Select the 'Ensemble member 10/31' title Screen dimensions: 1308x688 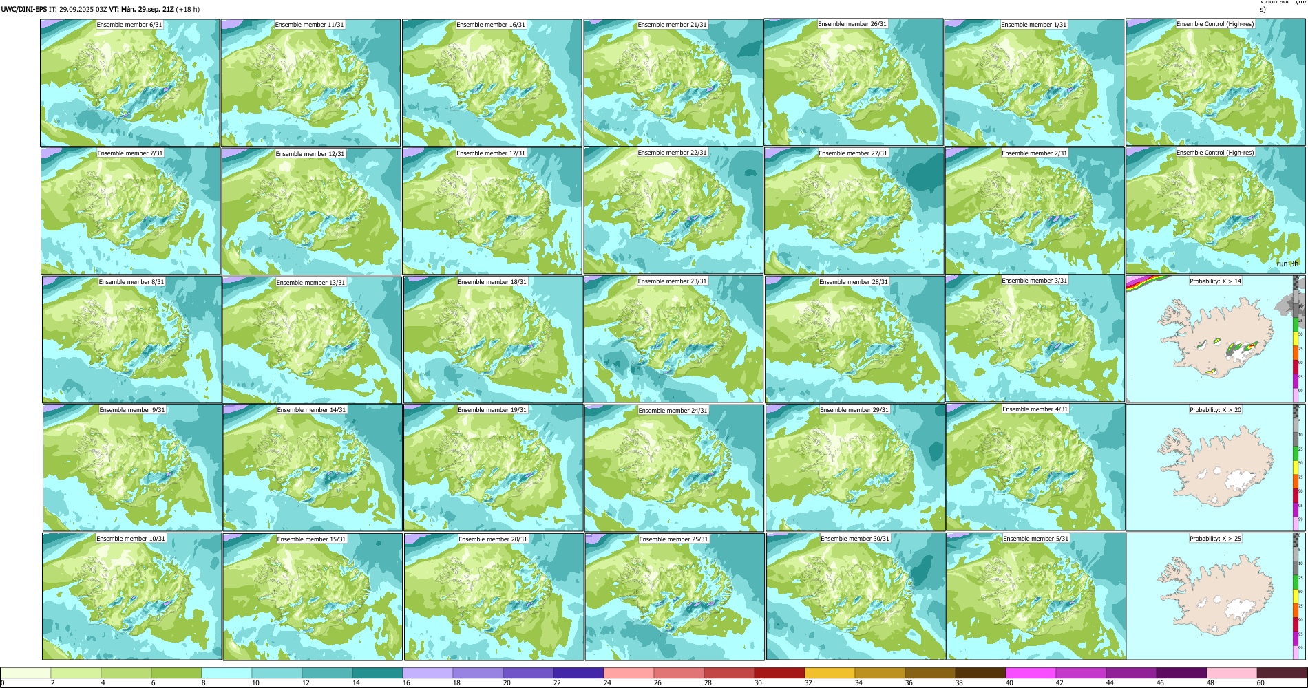(131, 539)
